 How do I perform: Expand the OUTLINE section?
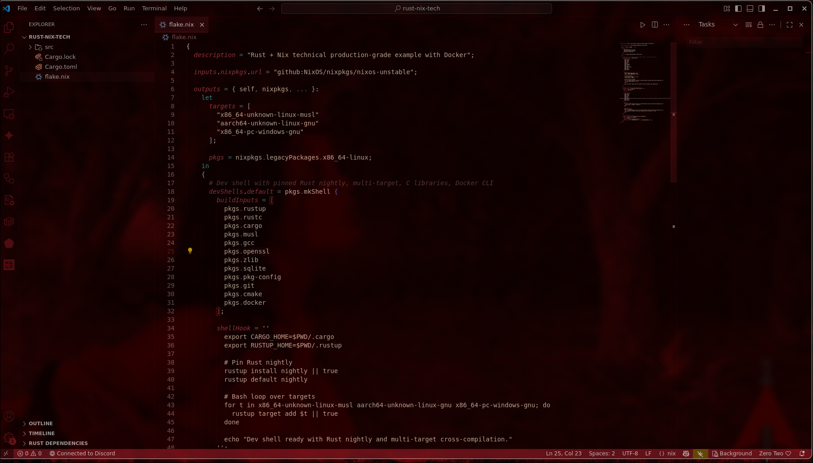[40, 423]
